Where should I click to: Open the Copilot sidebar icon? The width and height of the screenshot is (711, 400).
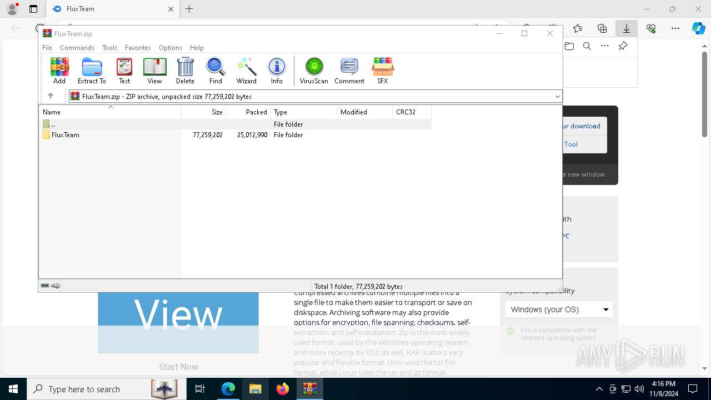pos(698,28)
